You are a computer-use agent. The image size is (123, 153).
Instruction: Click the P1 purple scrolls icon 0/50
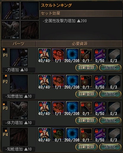pos(100,55)
